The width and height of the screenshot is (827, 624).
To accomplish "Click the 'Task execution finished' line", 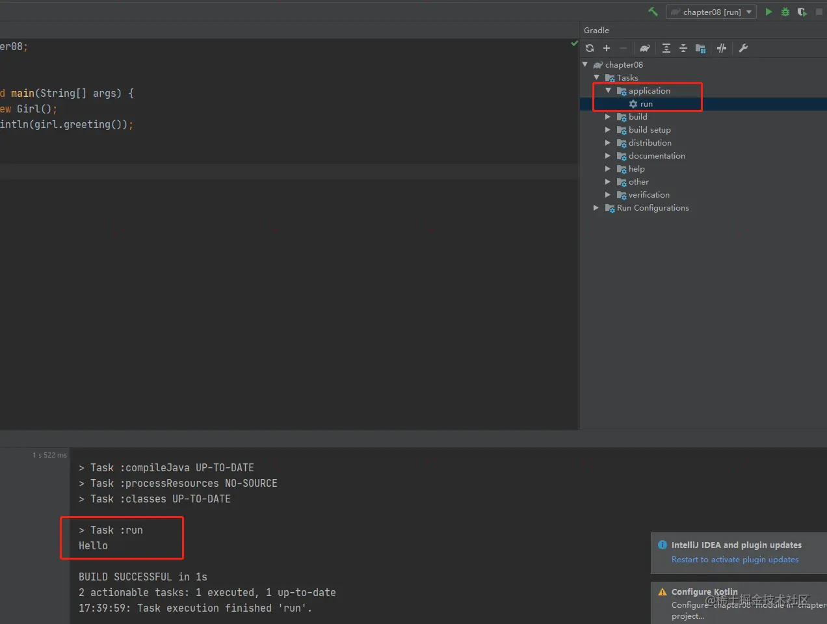I will [x=195, y=608].
